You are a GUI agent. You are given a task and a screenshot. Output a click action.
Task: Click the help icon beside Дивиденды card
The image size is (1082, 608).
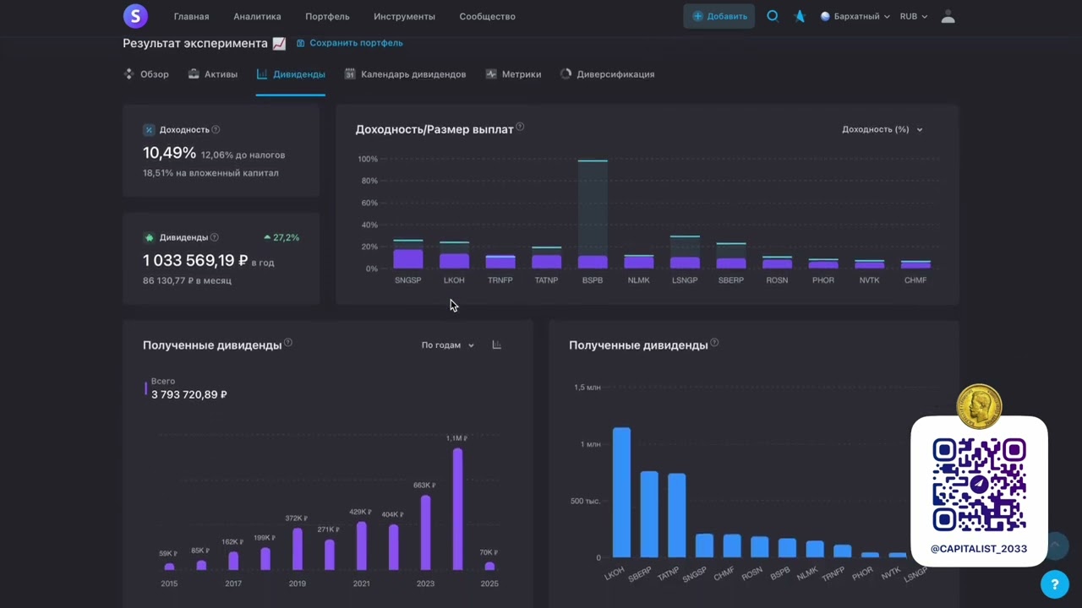(214, 238)
